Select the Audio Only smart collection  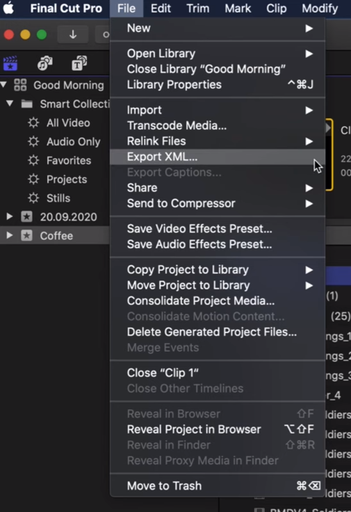(73, 141)
